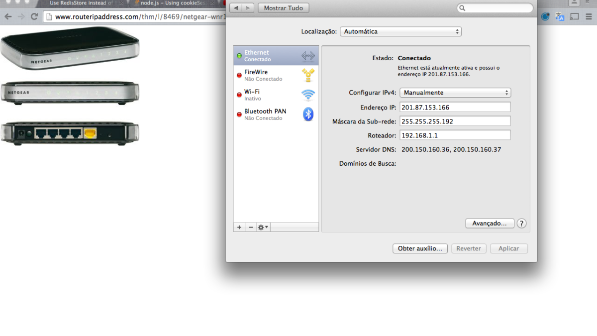Remove selected service with minus button
Viewport: 597px width, 336px height.
click(x=251, y=227)
